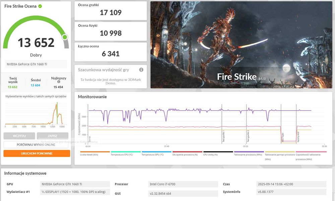Click the green verified checkmark beside Fire Strike Ocena
The width and height of the screenshot is (335, 201).
click(40, 6)
